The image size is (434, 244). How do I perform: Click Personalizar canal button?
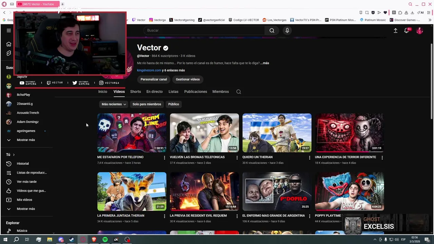pyautogui.click(x=154, y=79)
